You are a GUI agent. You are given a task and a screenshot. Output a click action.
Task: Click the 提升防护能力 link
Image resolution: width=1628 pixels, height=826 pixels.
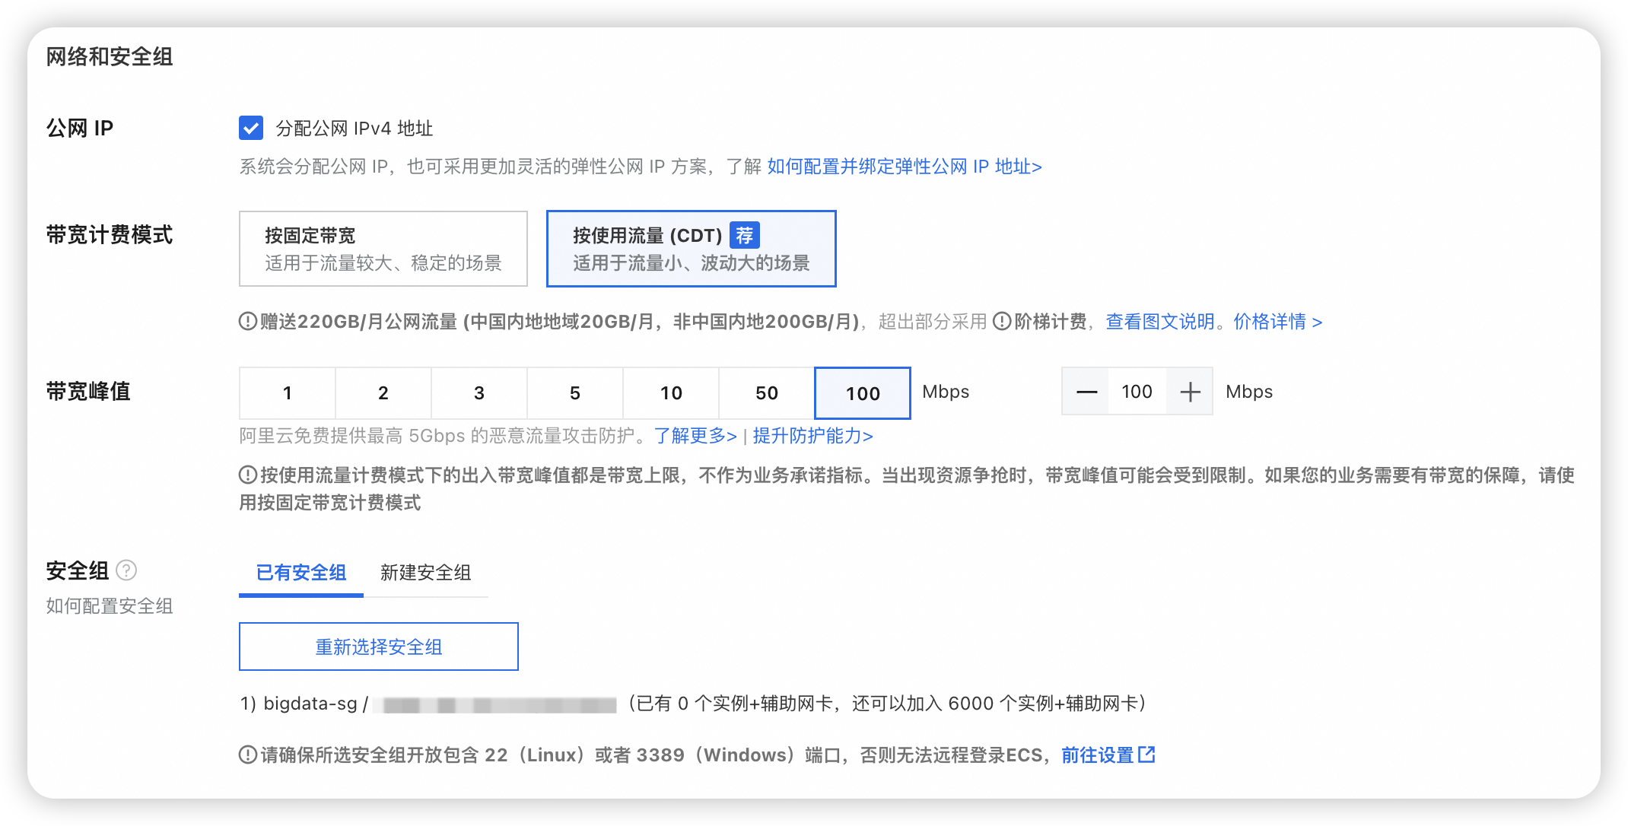(x=811, y=436)
